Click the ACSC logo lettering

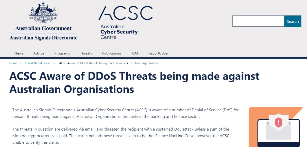pos(125,13)
